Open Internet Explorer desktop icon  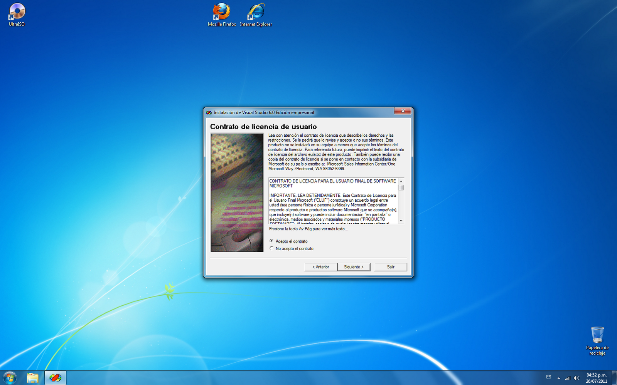pos(255,12)
